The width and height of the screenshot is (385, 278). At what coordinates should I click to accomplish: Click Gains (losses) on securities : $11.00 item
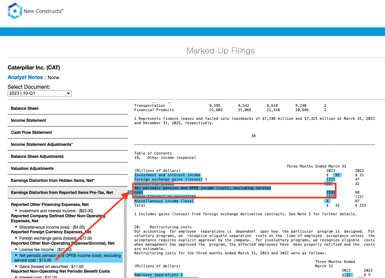pos(51,267)
